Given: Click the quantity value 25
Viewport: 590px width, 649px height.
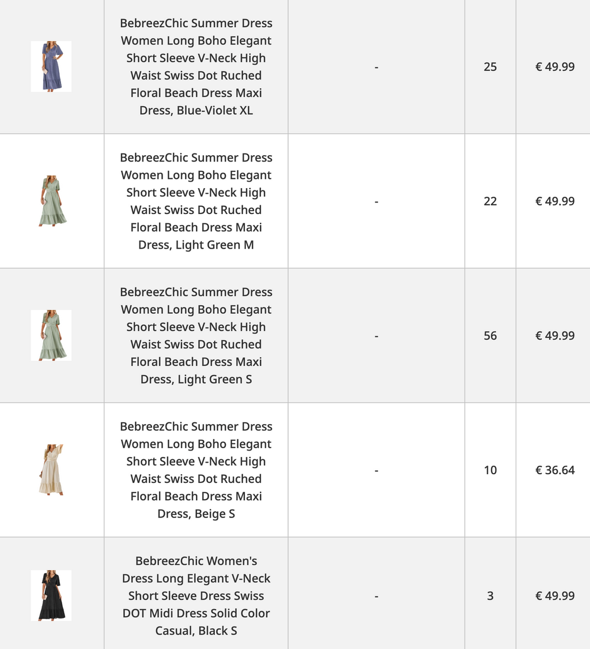Looking at the screenshot, I should pos(490,67).
